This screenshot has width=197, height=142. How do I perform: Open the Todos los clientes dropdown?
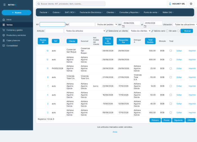[140, 31]
